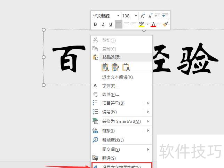Click the middle-left text box handle
This screenshot has width=224, height=168.
tap(43, 57)
